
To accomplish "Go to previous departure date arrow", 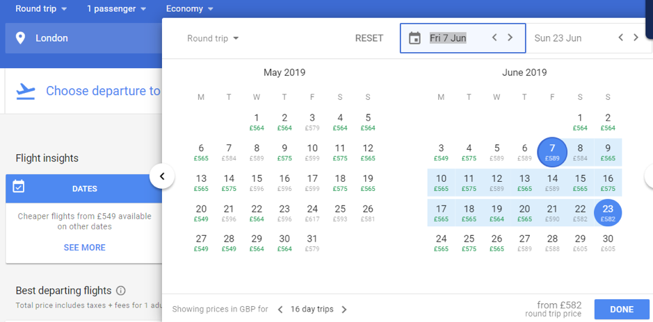I will coord(494,37).
